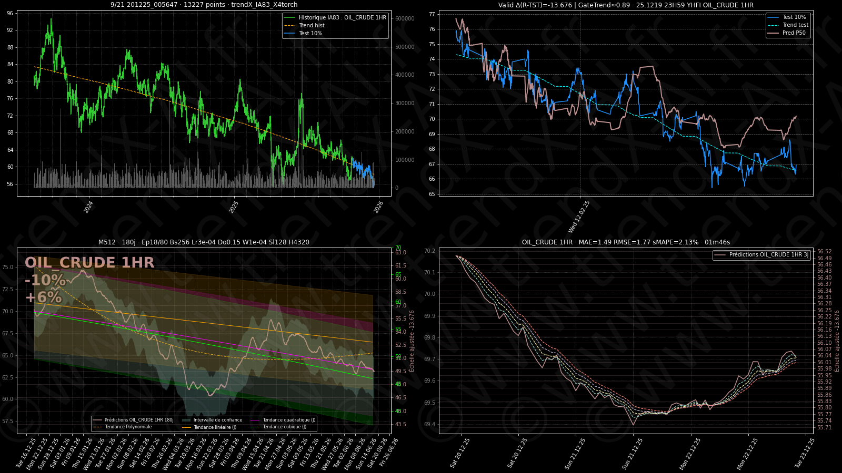This screenshot has height=473, width=842.
Task: Click the '+6%' overlay label
Action: coord(43,297)
